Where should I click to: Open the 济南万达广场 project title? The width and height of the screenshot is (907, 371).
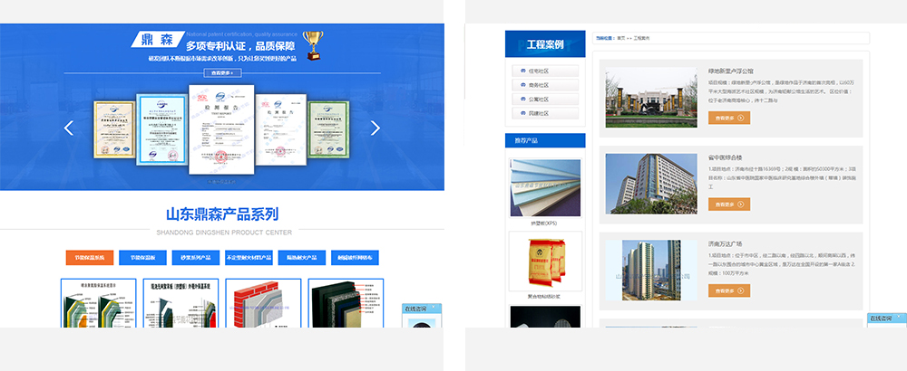[x=725, y=244]
